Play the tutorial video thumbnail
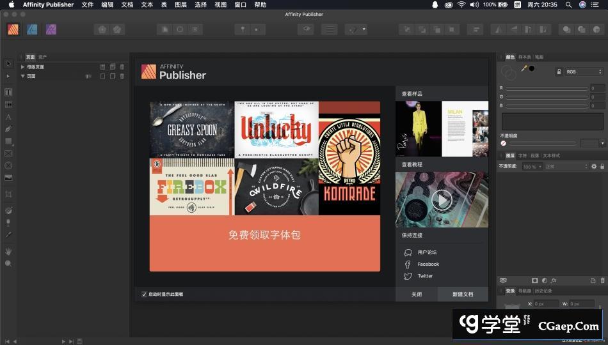Screen dimensions: 608x345 441,200
